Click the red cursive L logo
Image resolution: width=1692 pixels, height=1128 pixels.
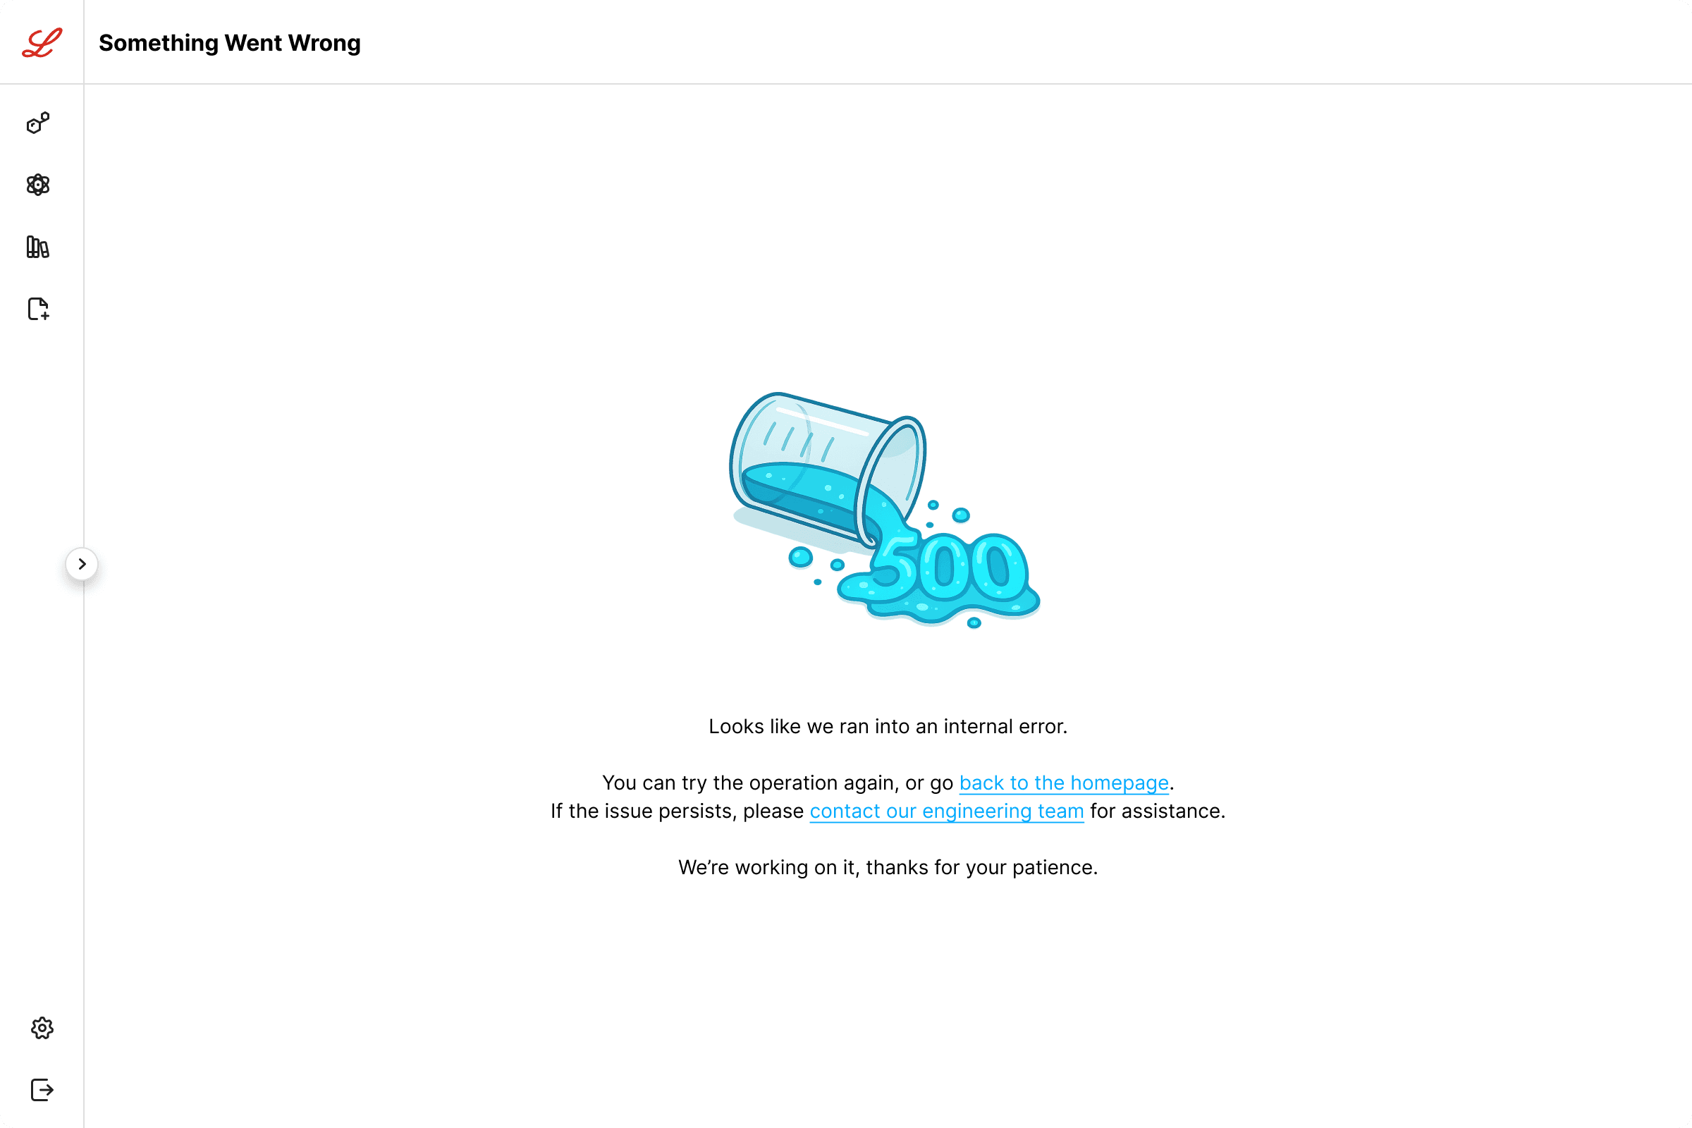[42, 42]
